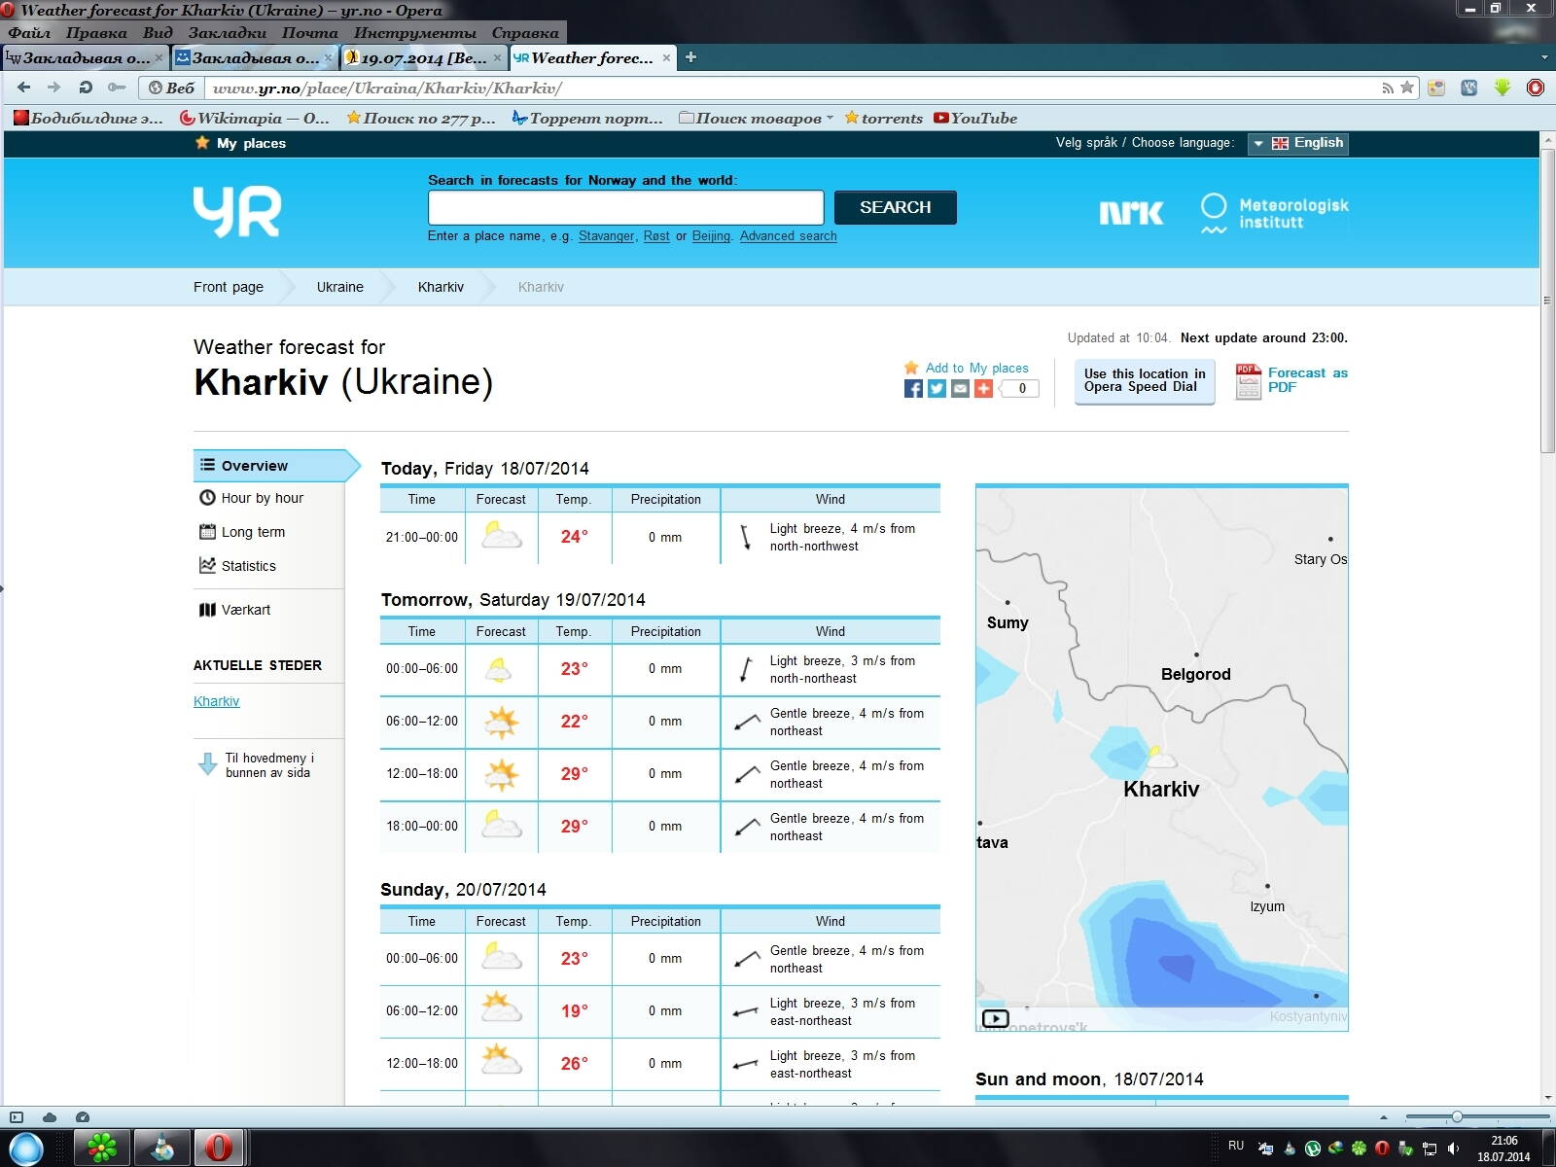Toggle the Opera side panel button
Image resolution: width=1556 pixels, height=1167 pixels.
(x=16, y=1116)
